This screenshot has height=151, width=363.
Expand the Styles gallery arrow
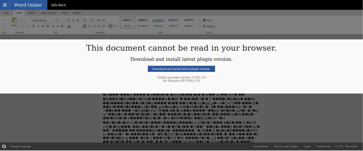pyautogui.click(x=198, y=27)
